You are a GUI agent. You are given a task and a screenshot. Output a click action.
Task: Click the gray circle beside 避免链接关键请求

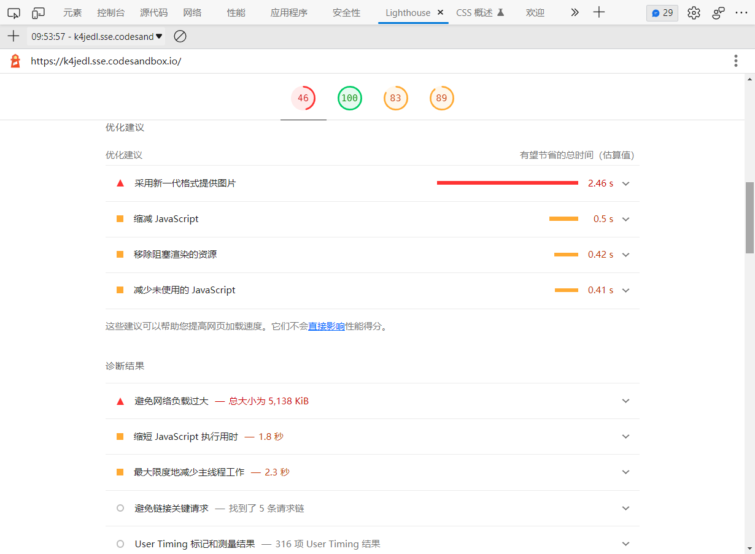pos(120,509)
